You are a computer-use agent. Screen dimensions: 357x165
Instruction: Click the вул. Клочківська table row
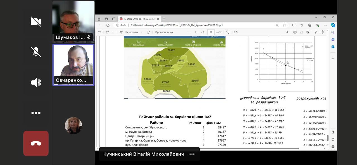(x=175, y=145)
